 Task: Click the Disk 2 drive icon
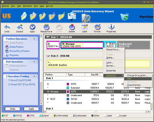48,56
